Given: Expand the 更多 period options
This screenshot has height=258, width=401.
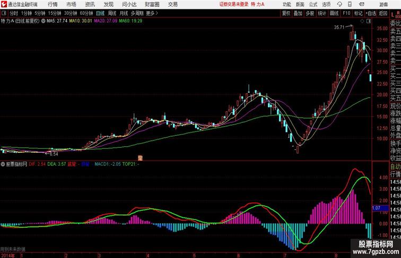Looking at the screenshot, I should coord(152,13).
